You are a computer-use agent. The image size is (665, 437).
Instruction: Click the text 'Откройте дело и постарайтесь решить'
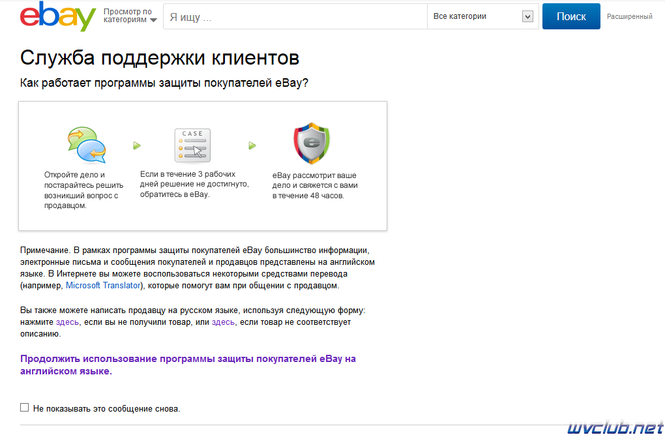83,180
